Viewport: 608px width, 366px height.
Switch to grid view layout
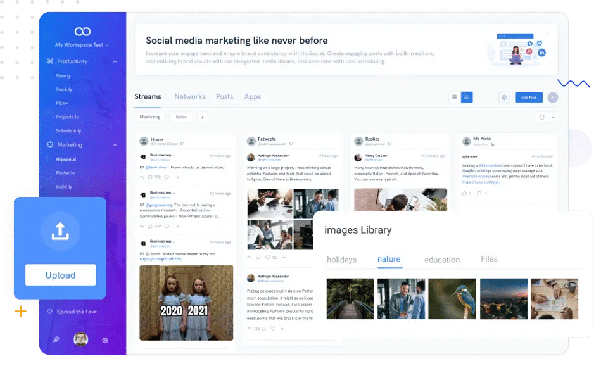point(455,98)
